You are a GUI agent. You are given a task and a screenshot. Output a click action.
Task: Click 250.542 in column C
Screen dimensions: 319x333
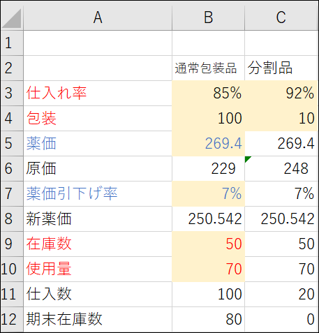tap(281, 219)
